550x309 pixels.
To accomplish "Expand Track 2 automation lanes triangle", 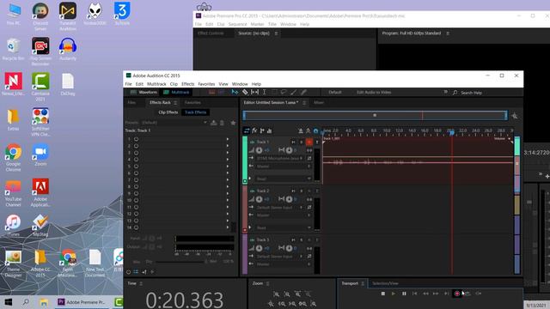I will click(250, 227).
